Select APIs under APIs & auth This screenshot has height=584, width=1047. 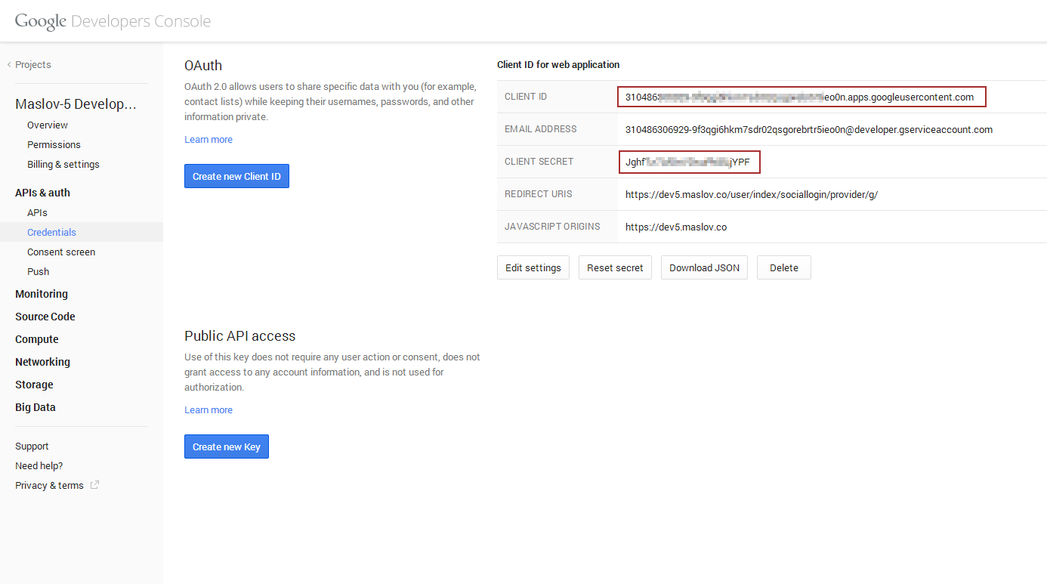37,213
